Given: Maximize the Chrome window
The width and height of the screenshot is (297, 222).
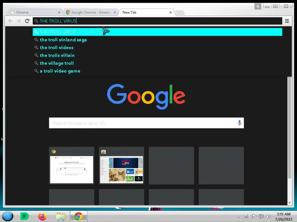Looking at the screenshot, I should click(x=275, y=6).
